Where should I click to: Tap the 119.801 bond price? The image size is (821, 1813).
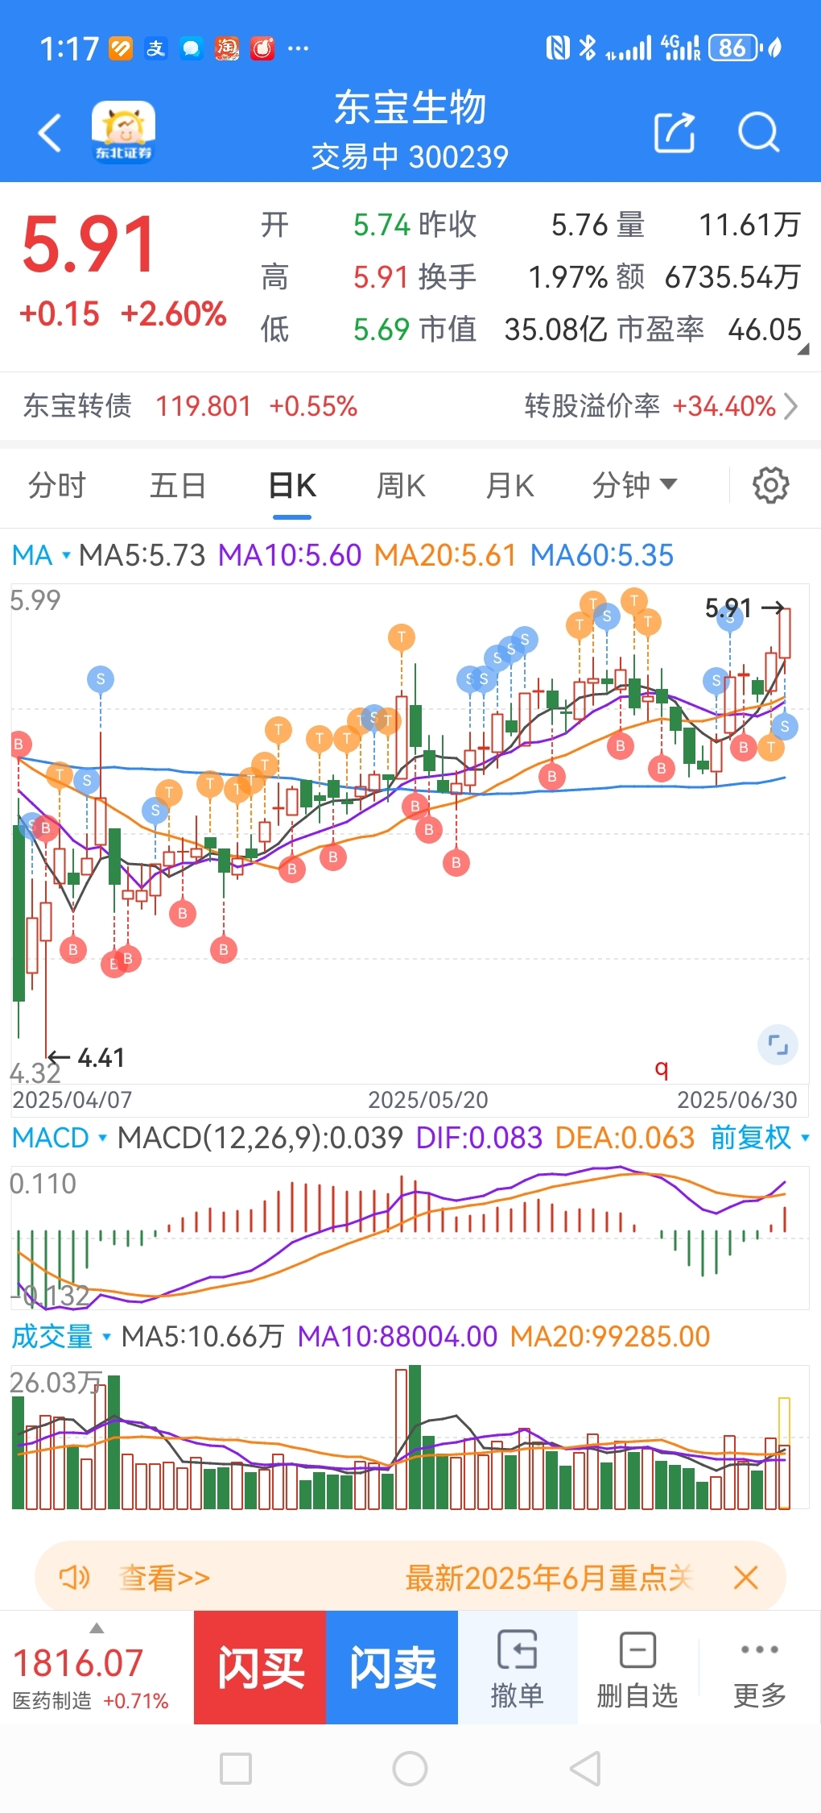pyautogui.click(x=204, y=406)
